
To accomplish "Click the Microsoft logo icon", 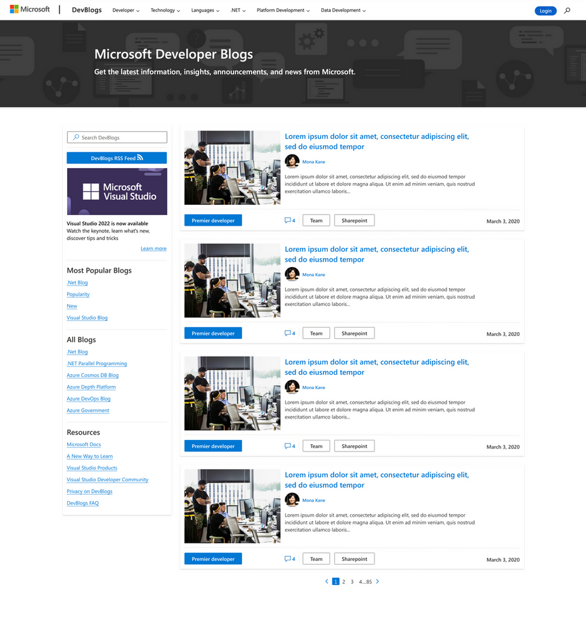I will click(13, 9).
